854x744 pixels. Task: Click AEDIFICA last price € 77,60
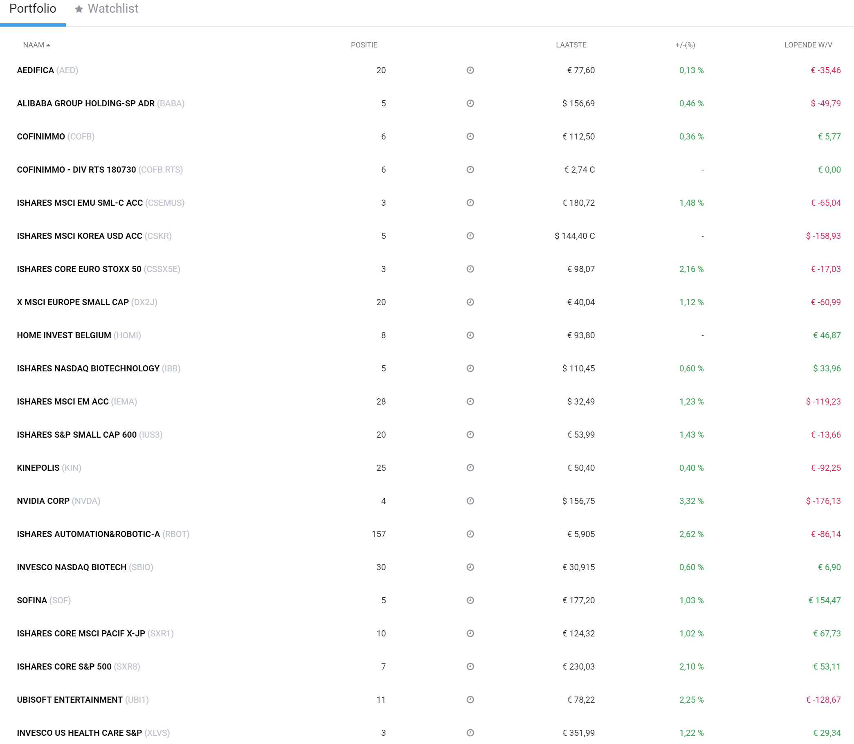coord(581,70)
